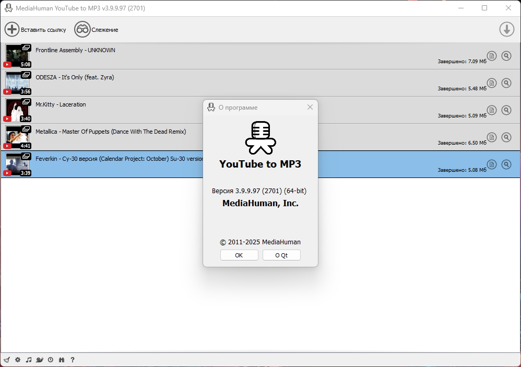Screen dimensions: 521x367
Task: Click the 'YouTube to MP3' heading in dialog
Action: (260, 164)
